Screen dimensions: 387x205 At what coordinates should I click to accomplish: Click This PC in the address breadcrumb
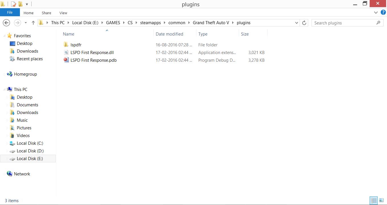[x=58, y=23]
